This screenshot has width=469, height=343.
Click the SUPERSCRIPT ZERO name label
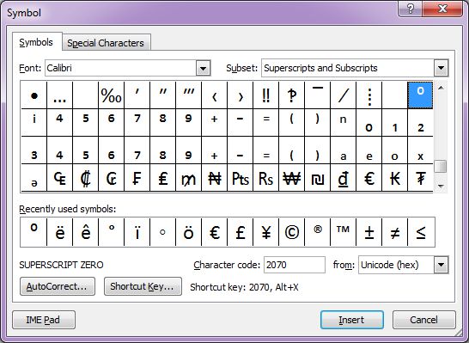[x=61, y=265]
